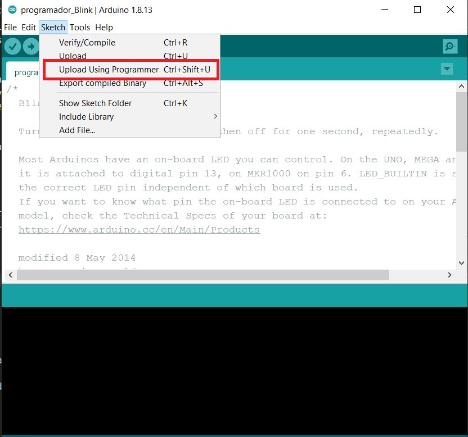Open the Tools menu

(80, 28)
